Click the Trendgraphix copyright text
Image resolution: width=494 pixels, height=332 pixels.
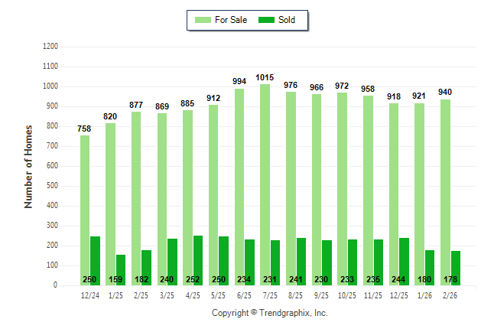(269, 313)
